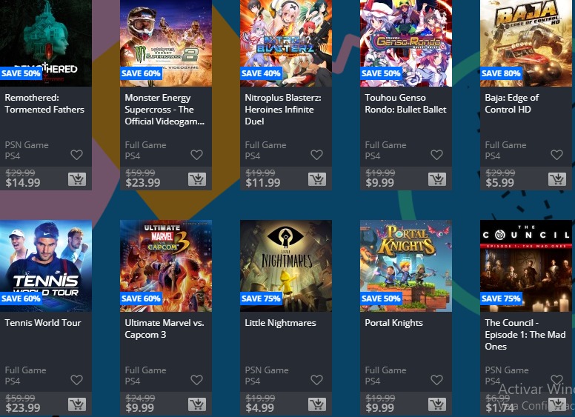Add Ultimate Marvel vs. Capcom 3 to cart
Image resolution: width=575 pixels, height=417 pixels.
tap(197, 404)
